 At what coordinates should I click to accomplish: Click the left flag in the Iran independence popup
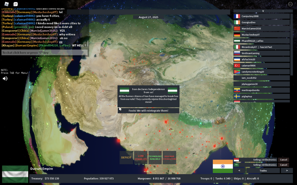point(124,91)
